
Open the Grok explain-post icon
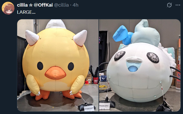pyautogui.click(x=169, y=5)
